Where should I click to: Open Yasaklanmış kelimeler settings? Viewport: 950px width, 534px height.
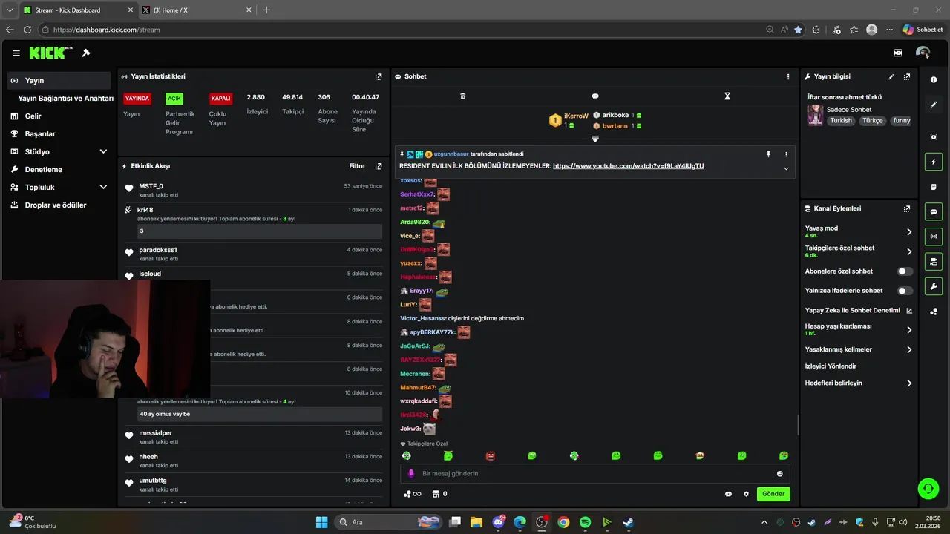(x=859, y=349)
